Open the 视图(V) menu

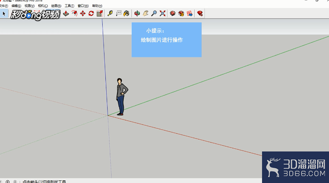pos(29,6)
